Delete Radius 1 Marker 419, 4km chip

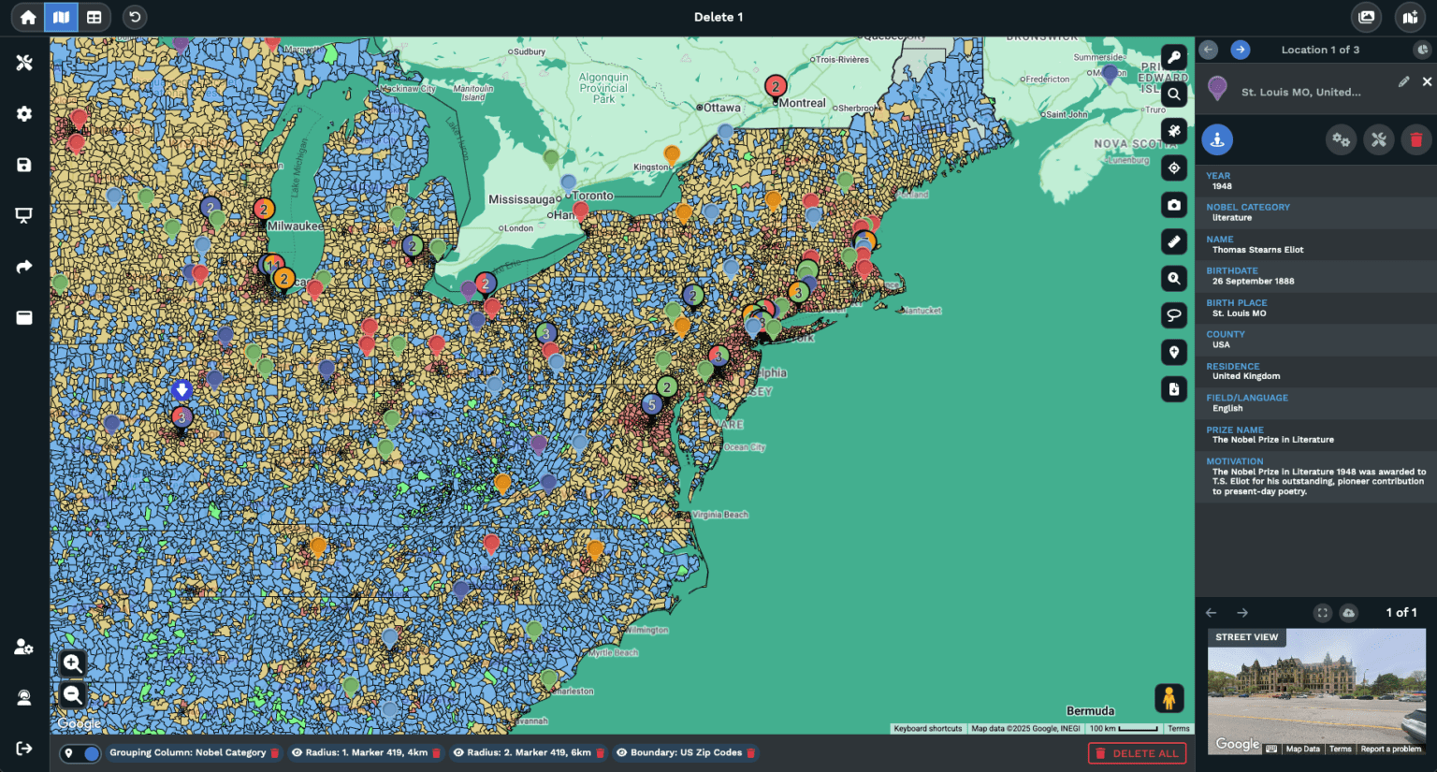tap(436, 752)
